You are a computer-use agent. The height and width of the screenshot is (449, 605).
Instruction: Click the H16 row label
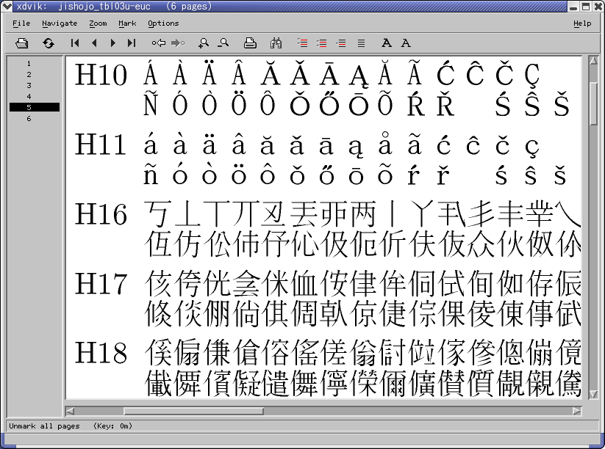(101, 214)
